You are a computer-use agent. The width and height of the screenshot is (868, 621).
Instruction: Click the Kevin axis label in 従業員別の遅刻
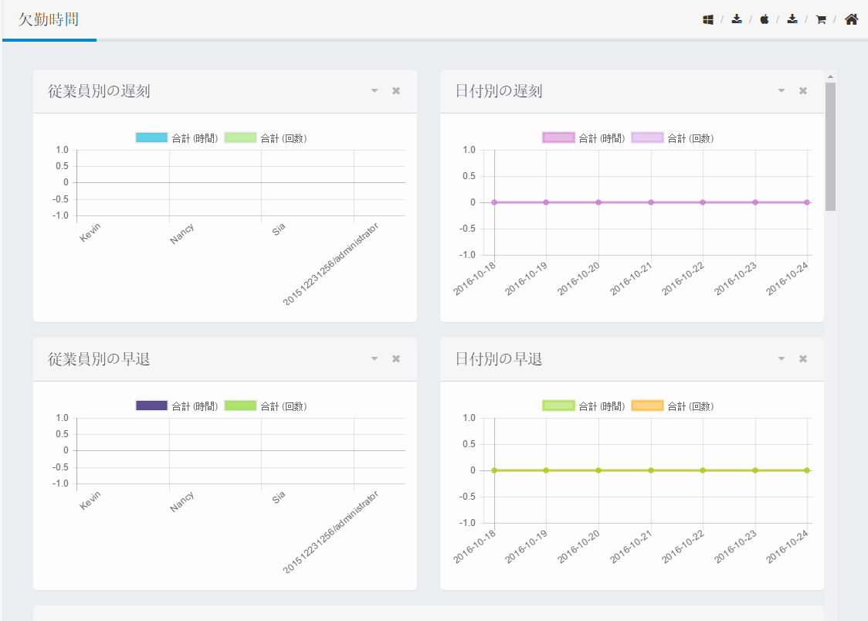[90, 232]
